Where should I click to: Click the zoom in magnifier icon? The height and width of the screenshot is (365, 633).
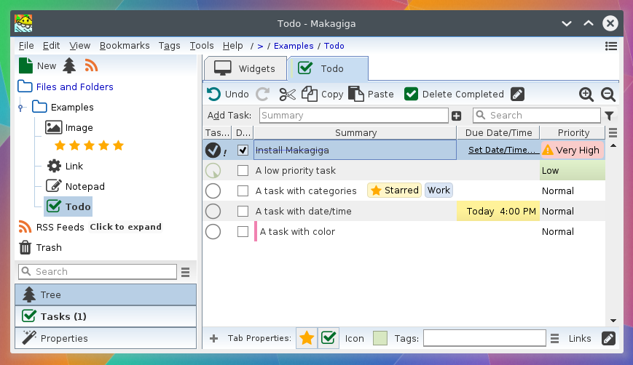pyautogui.click(x=586, y=95)
